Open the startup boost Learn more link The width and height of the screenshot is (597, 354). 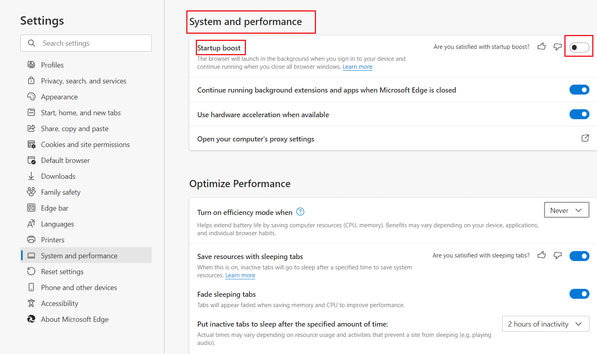(x=357, y=66)
